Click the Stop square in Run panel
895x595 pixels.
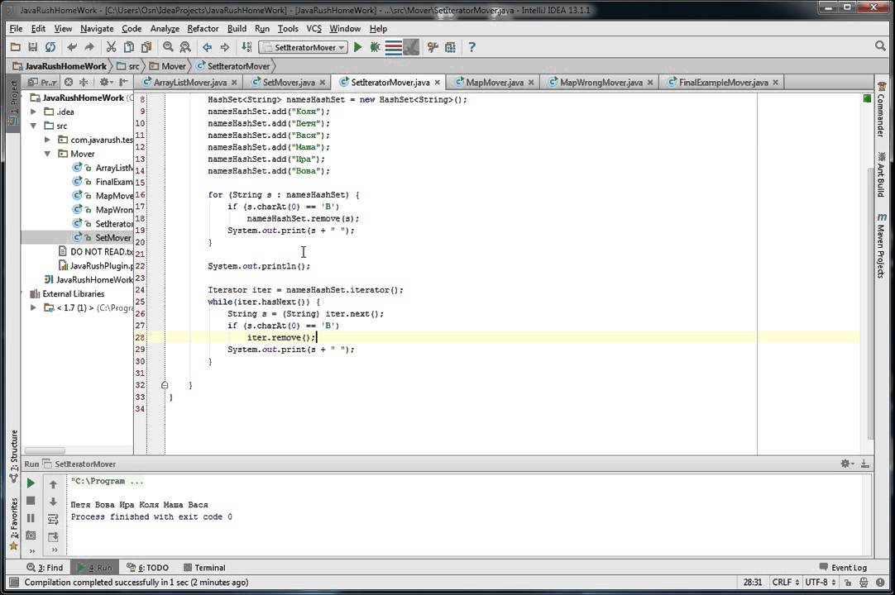point(31,501)
